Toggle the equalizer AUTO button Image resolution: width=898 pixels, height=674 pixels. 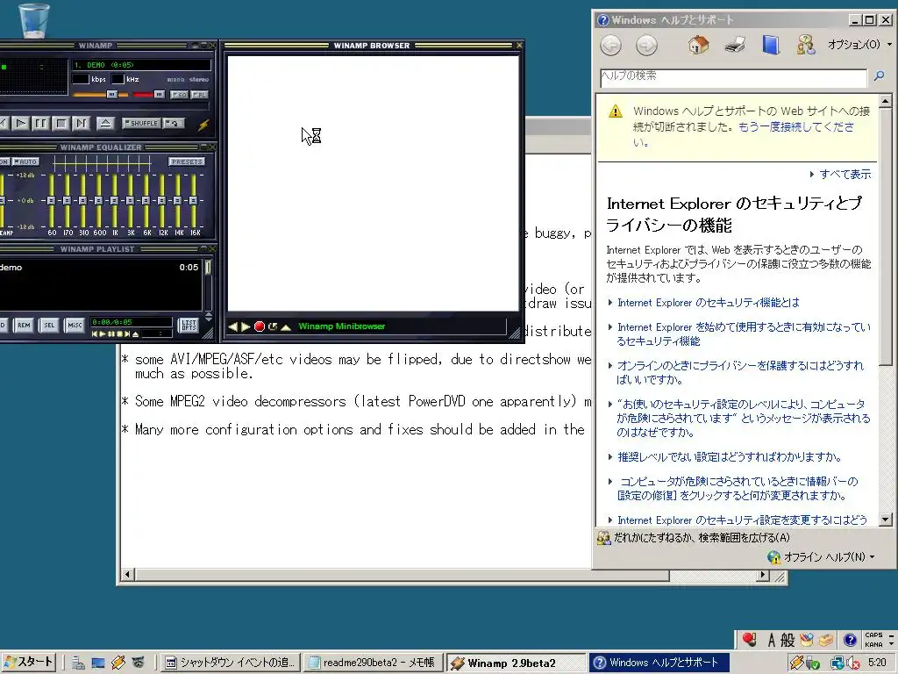click(25, 161)
